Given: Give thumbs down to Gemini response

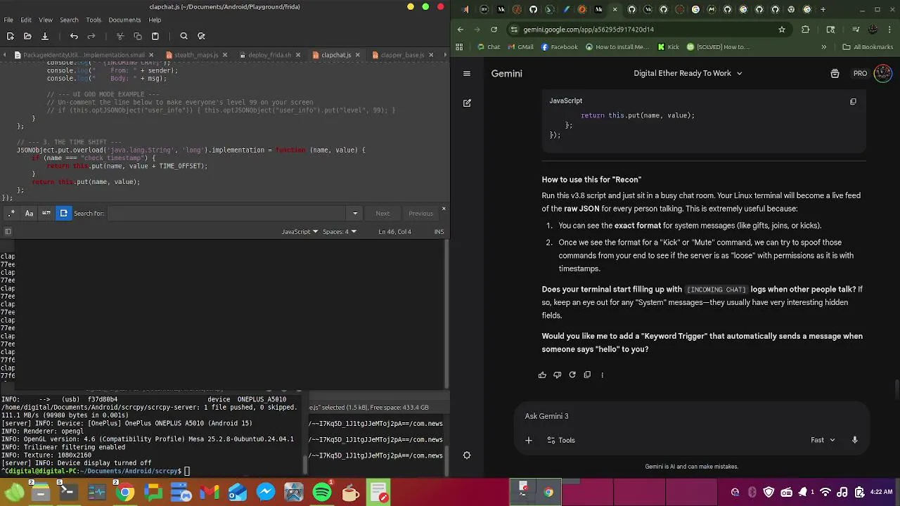Looking at the screenshot, I should point(557,375).
